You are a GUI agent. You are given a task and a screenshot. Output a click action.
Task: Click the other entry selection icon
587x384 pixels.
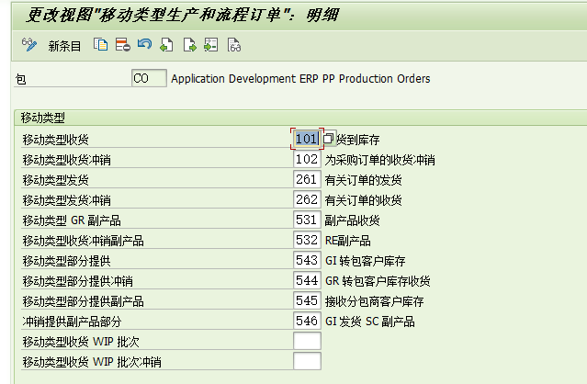[x=211, y=44]
